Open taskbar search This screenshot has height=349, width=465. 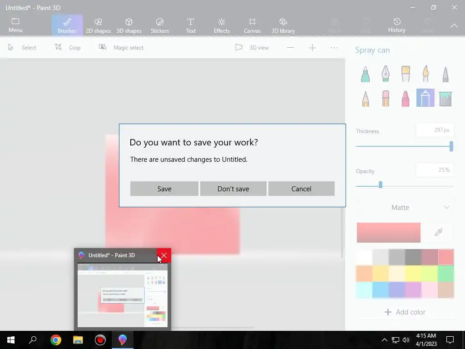coord(33,340)
